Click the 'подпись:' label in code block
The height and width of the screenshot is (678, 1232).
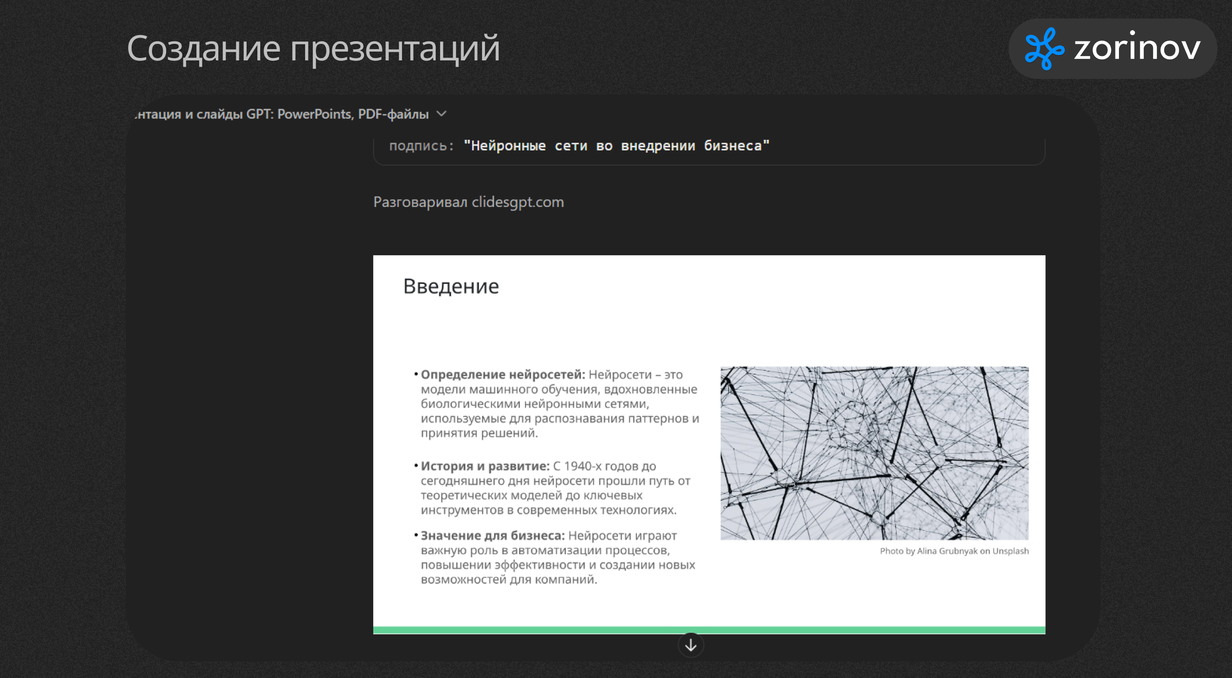click(421, 146)
